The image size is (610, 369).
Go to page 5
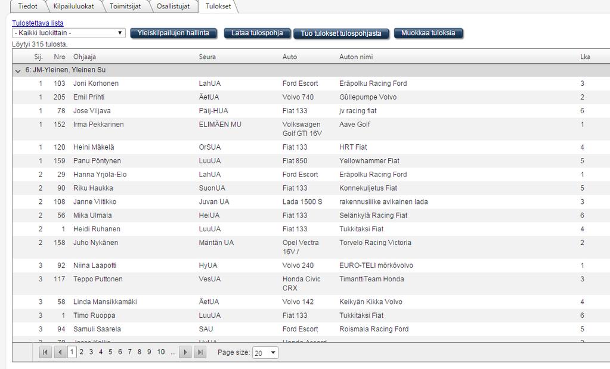pos(110,352)
